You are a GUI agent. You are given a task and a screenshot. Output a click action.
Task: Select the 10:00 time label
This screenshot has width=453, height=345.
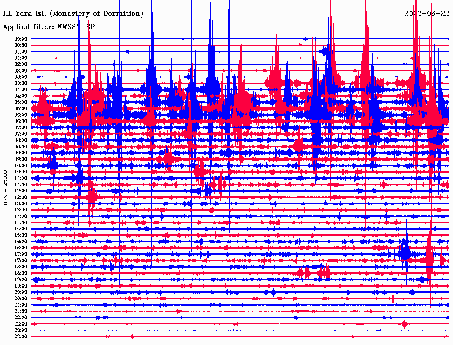21,165
